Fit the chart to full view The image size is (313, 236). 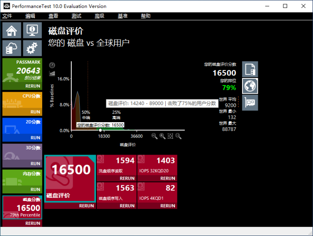[170, 136]
